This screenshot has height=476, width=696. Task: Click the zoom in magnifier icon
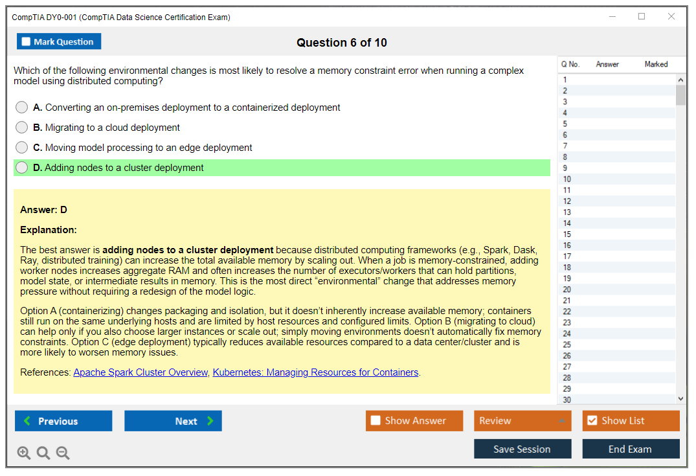point(24,453)
